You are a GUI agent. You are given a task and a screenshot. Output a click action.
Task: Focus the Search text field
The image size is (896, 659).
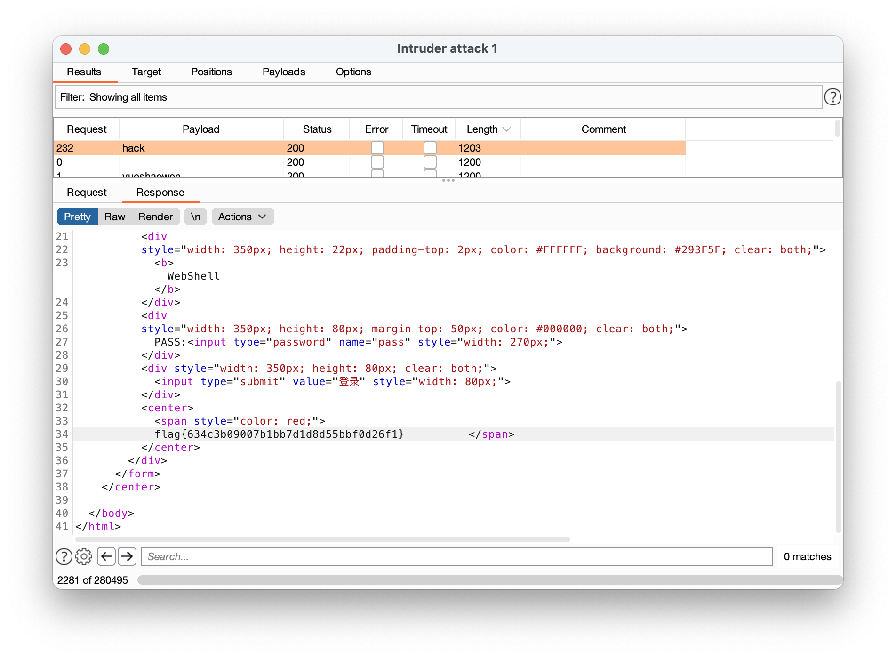click(456, 556)
